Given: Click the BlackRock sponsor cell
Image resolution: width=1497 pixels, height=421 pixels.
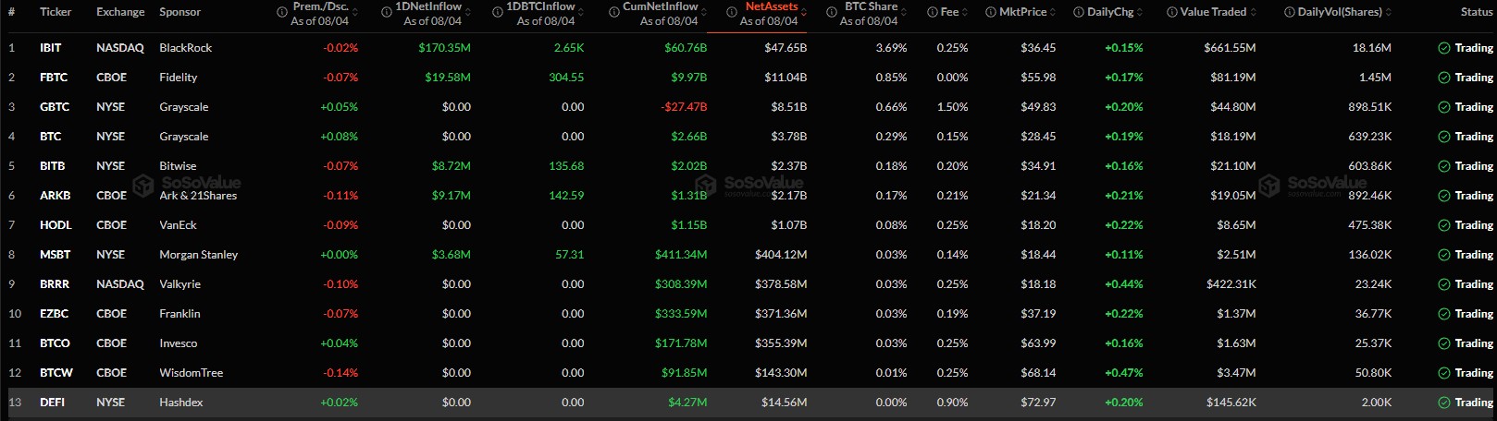Looking at the screenshot, I should [x=185, y=48].
